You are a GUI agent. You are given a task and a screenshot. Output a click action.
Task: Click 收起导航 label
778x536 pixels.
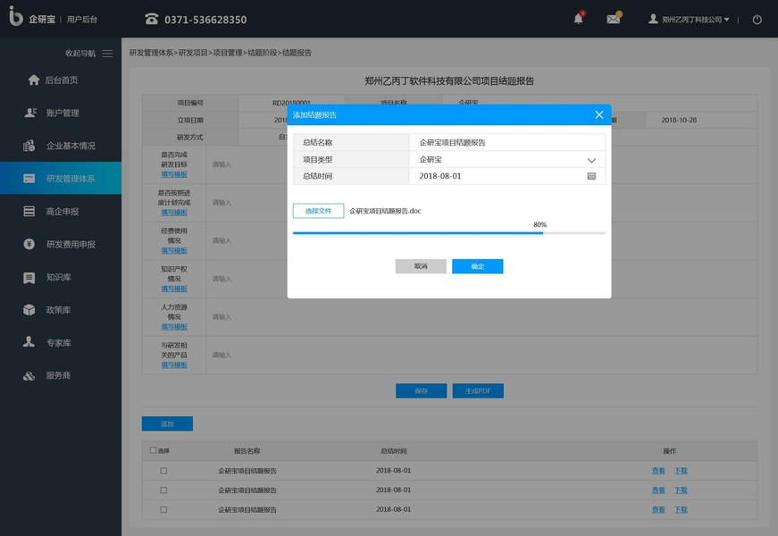[80, 53]
